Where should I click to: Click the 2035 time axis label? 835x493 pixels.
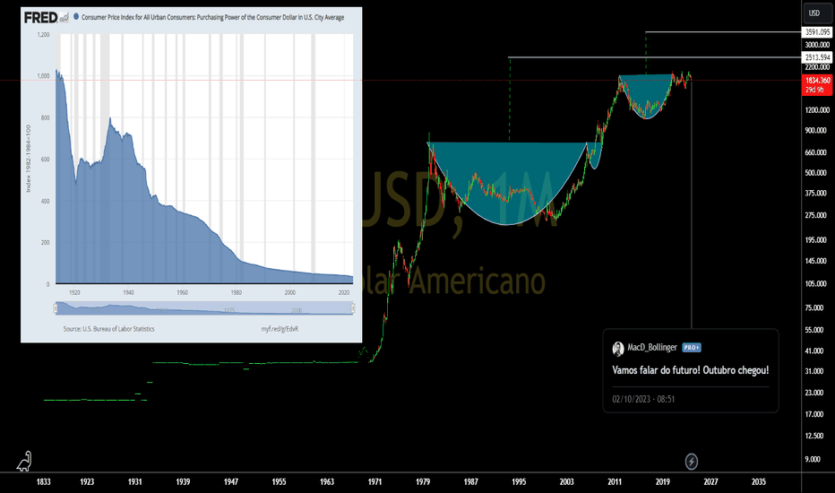click(758, 482)
